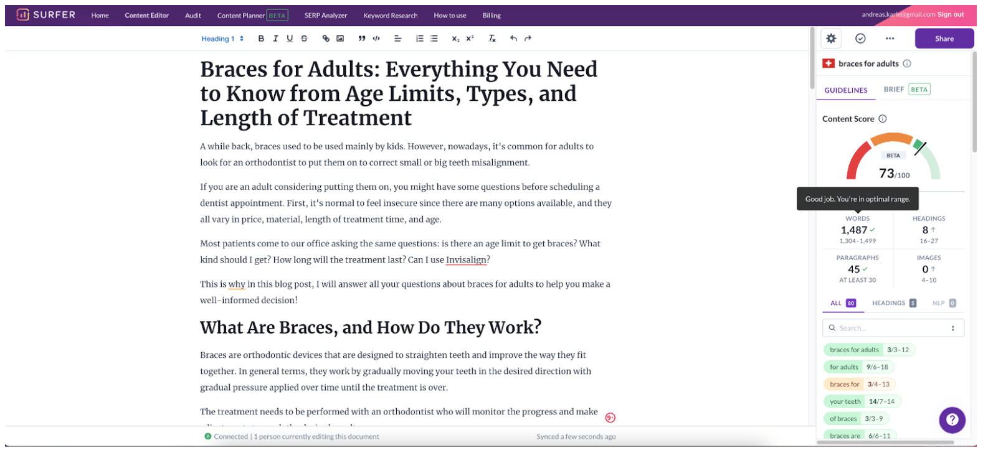Switch to the Brief beta tab

click(x=907, y=90)
